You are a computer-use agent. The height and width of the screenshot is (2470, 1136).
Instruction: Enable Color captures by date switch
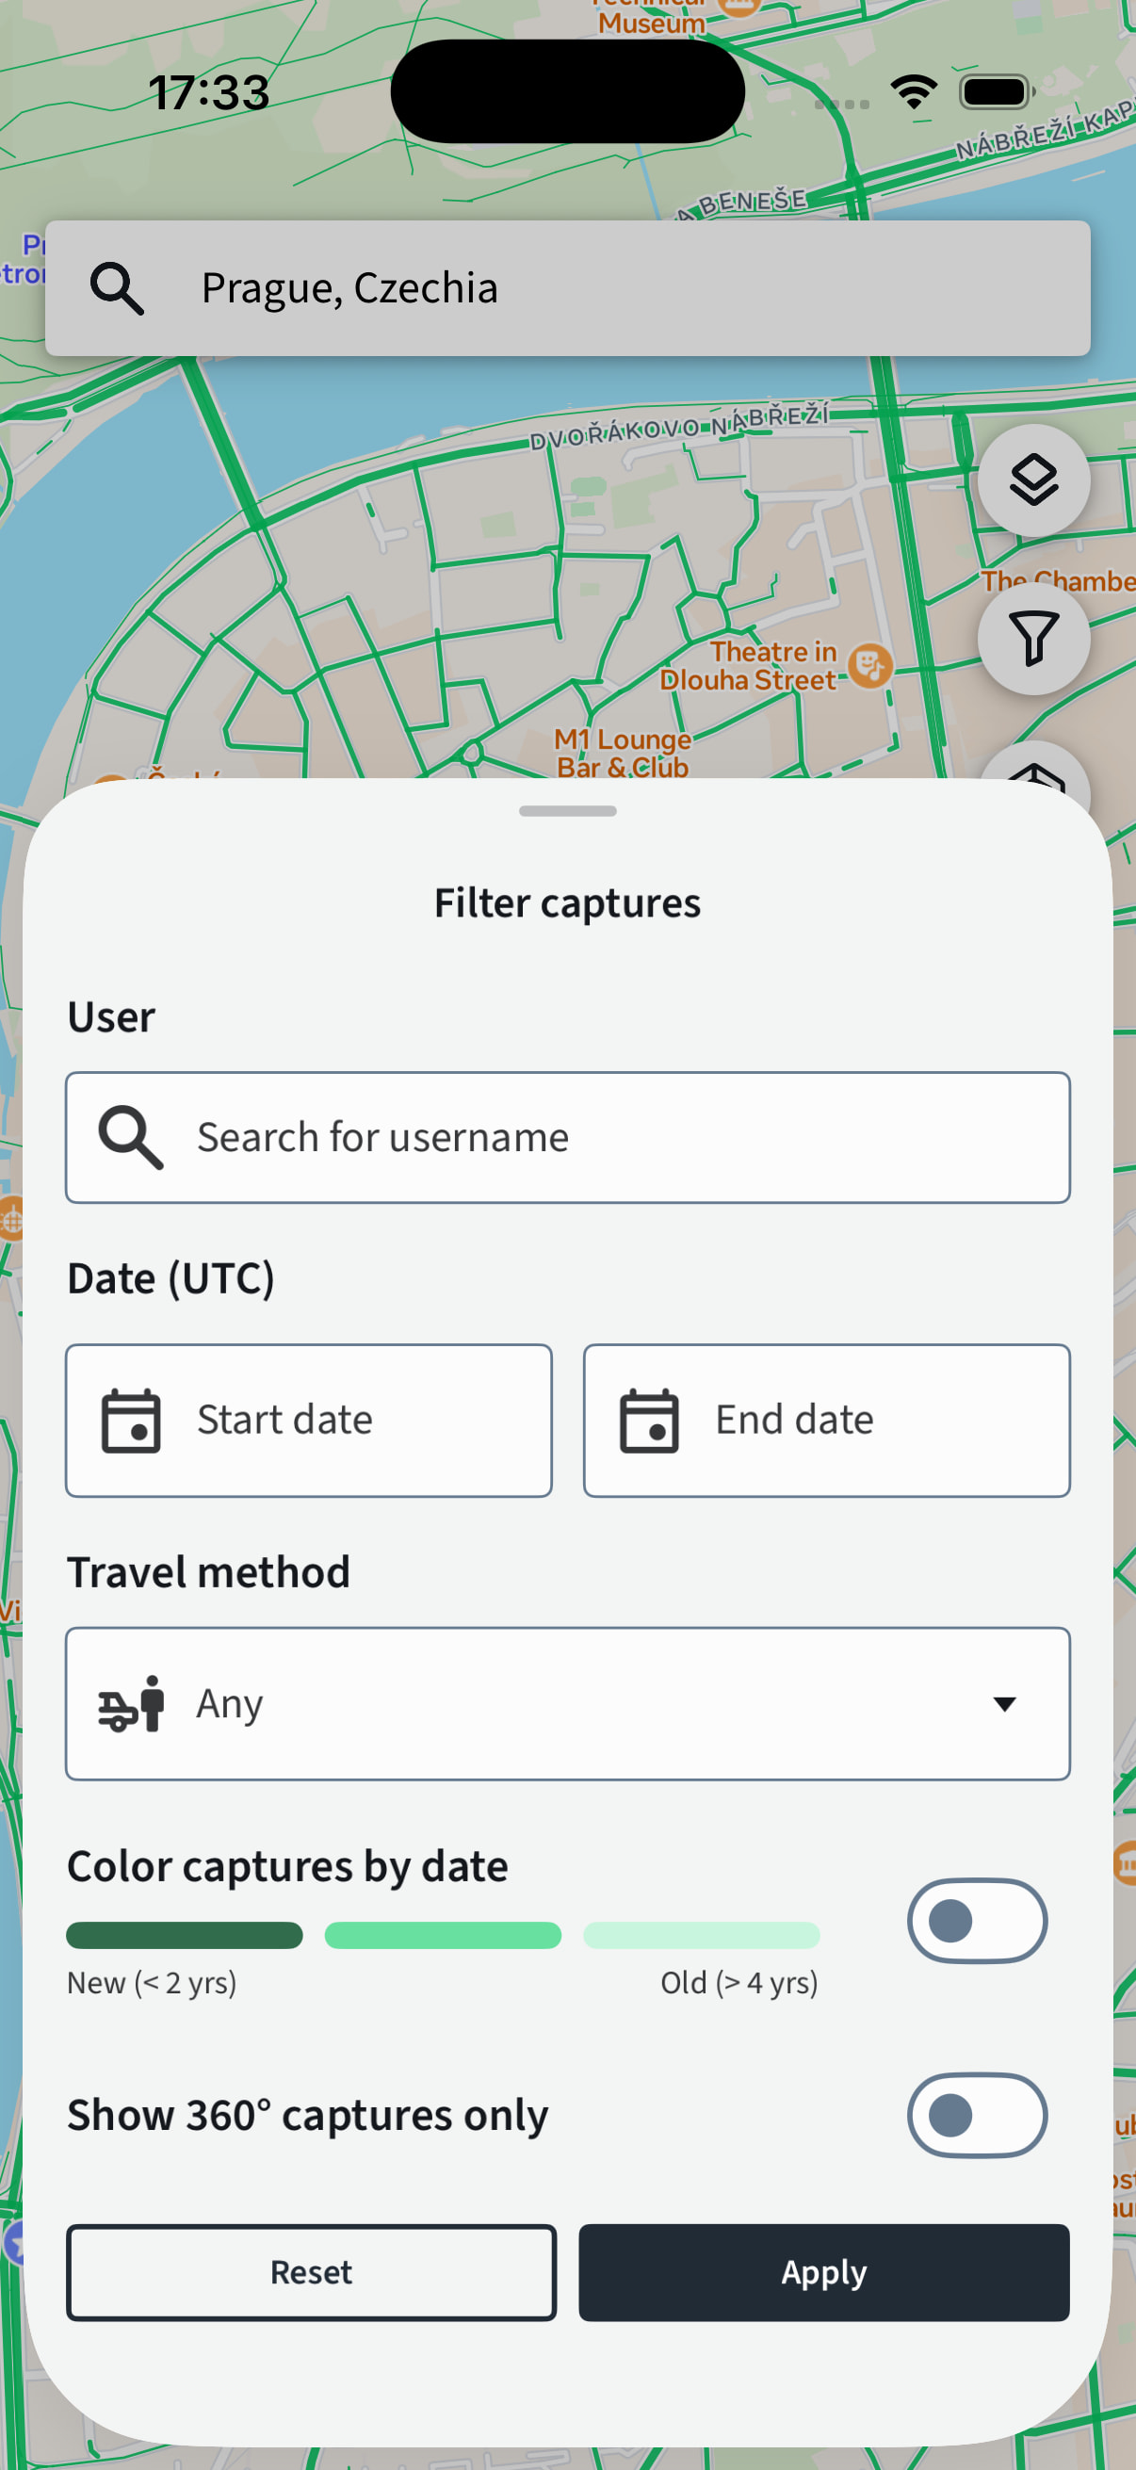tap(977, 1921)
